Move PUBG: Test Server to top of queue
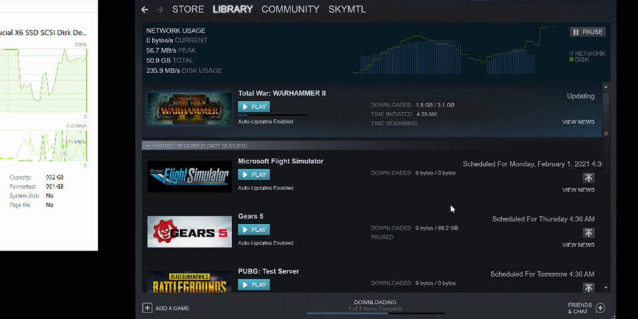Image resolution: width=638 pixels, height=319 pixels. [588, 288]
